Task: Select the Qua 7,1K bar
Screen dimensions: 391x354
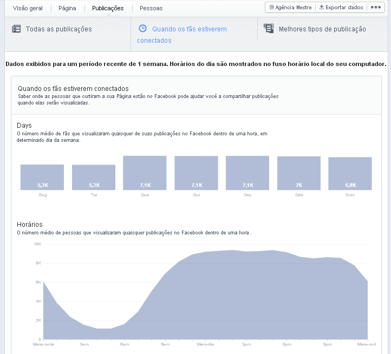Action: [x=145, y=173]
